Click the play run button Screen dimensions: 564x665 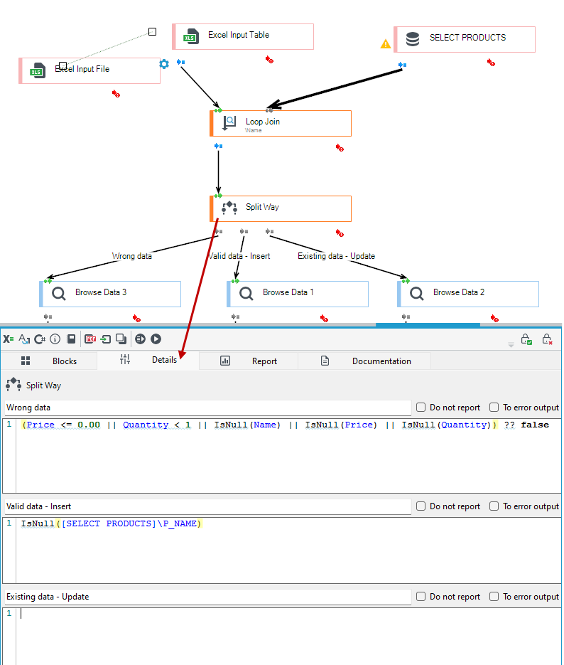point(156,339)
